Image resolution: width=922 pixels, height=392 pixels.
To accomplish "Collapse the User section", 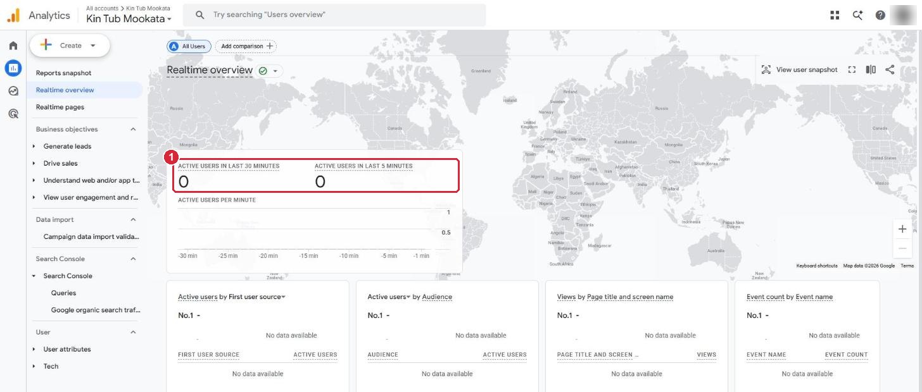I will (x=133, y=332).
